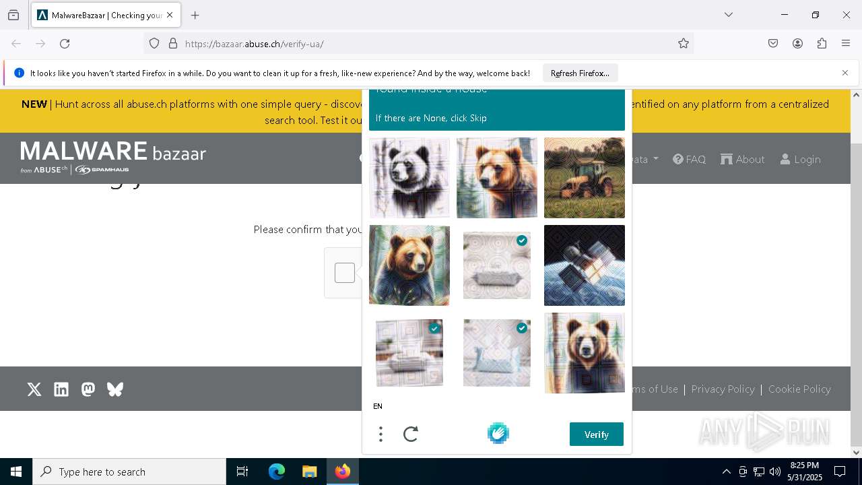Launch Microsoft Edge from the taskbar
Viewport: 862px width, 485px height.
(277, 472)
